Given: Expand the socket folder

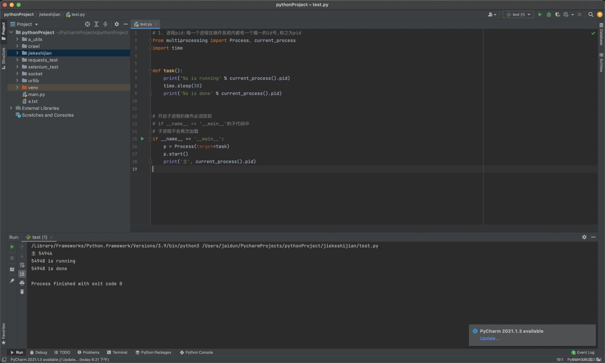Looking at the screenshot, I should [x=17, y=74].
